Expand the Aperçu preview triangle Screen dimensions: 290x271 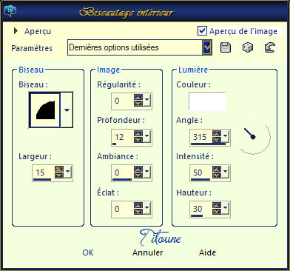[16, 31]
